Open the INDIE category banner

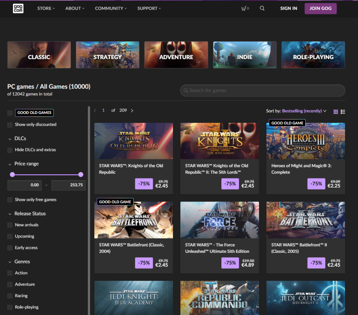pos(245,55)
